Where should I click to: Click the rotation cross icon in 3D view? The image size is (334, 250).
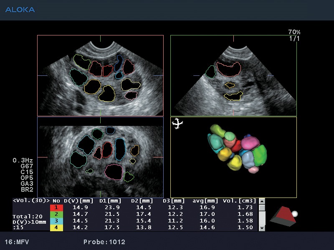pos(178,123)
